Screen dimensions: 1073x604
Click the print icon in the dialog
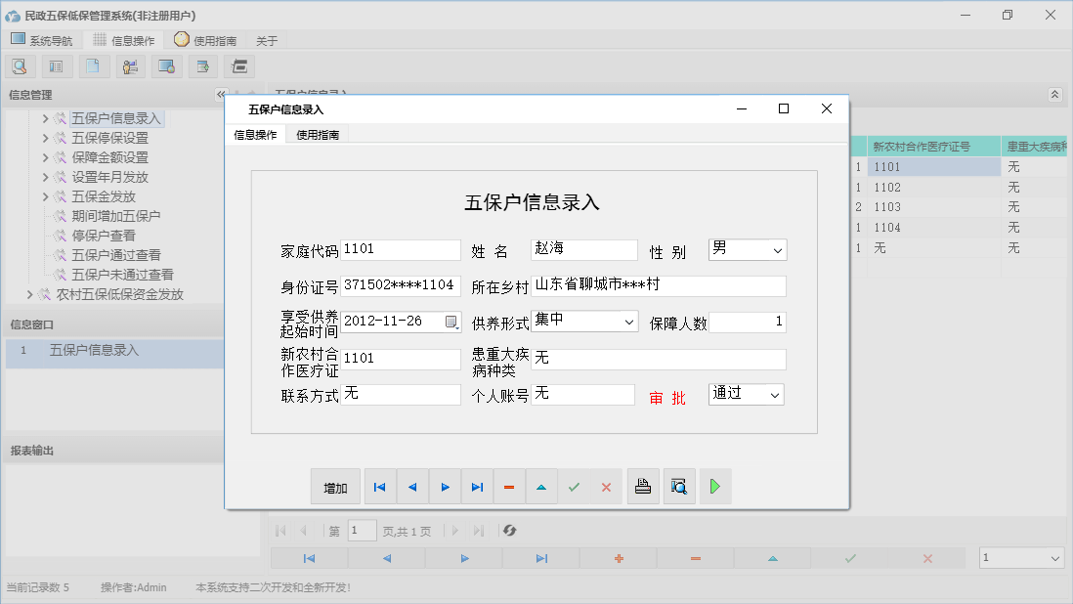(643, 486)
